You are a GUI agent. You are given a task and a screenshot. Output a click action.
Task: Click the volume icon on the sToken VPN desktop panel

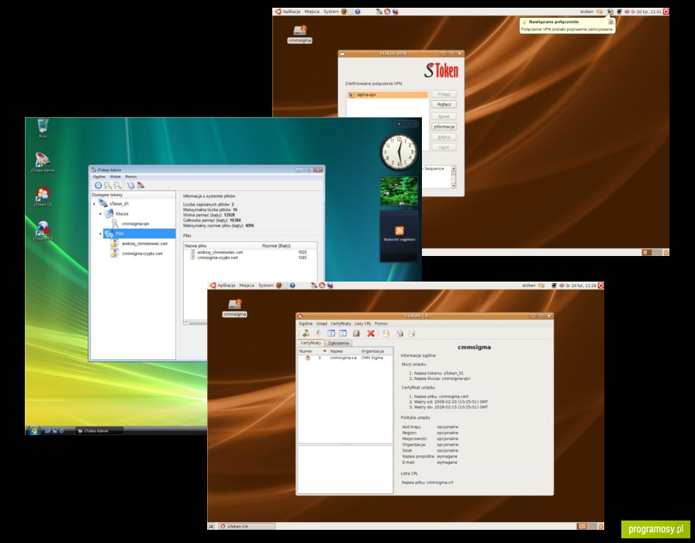[627, 12]
